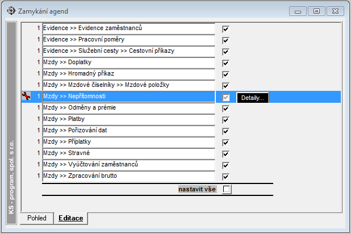Click the red wrench icon on Nepřítomnosti row

pyautogui.click(x=26, y=96)
